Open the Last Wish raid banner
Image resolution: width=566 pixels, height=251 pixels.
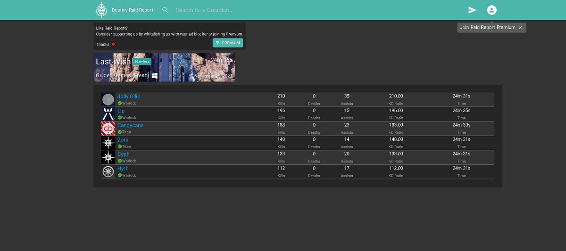pyautogui.click(x=164, y=67)
